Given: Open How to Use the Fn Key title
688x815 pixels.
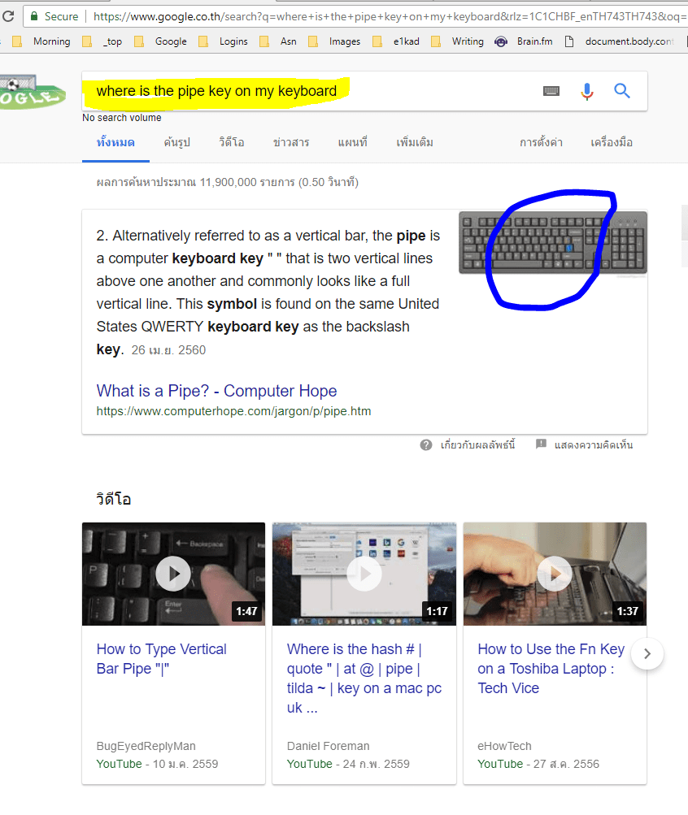Looking at the screenshot, I should pos(551,669).
